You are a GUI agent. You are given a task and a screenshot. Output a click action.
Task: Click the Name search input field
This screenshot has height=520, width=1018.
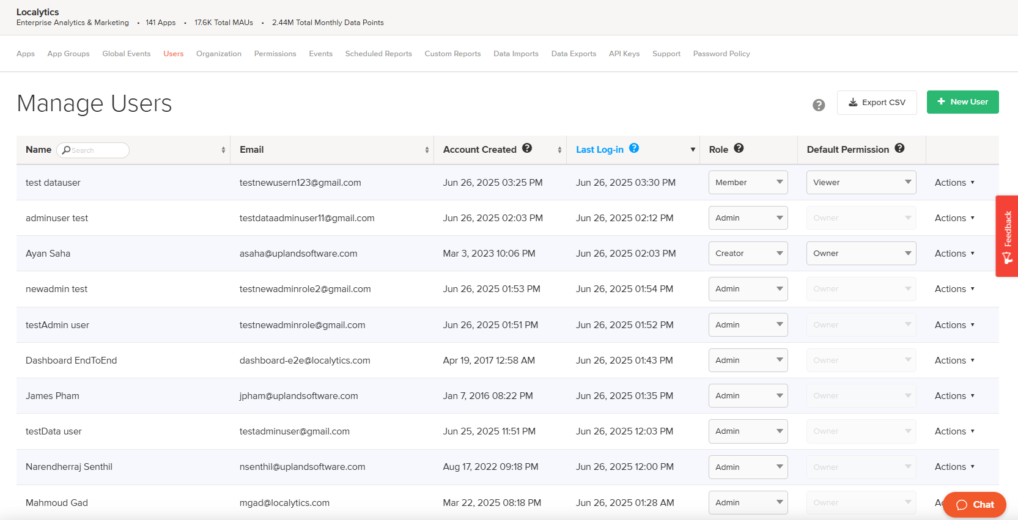[97, 150]
